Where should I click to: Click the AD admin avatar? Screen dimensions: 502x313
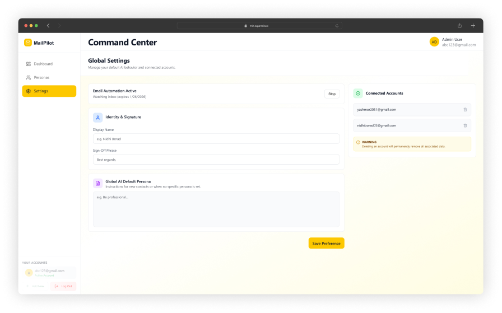[434, 42]
